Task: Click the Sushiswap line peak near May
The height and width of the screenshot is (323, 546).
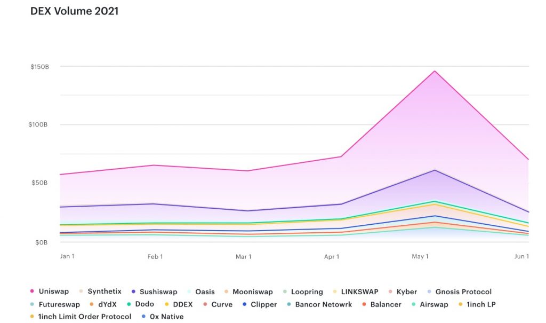Action: [435, 170]
